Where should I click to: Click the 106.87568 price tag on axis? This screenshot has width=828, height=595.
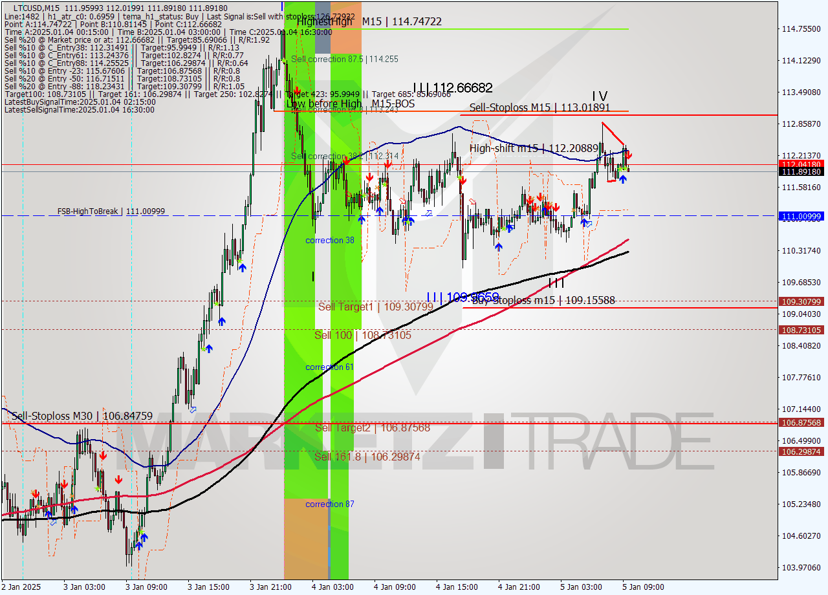802,422
